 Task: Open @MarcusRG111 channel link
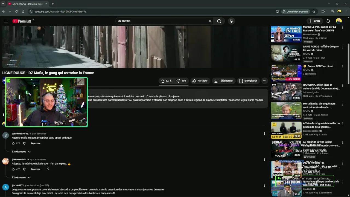pos(20,160)
